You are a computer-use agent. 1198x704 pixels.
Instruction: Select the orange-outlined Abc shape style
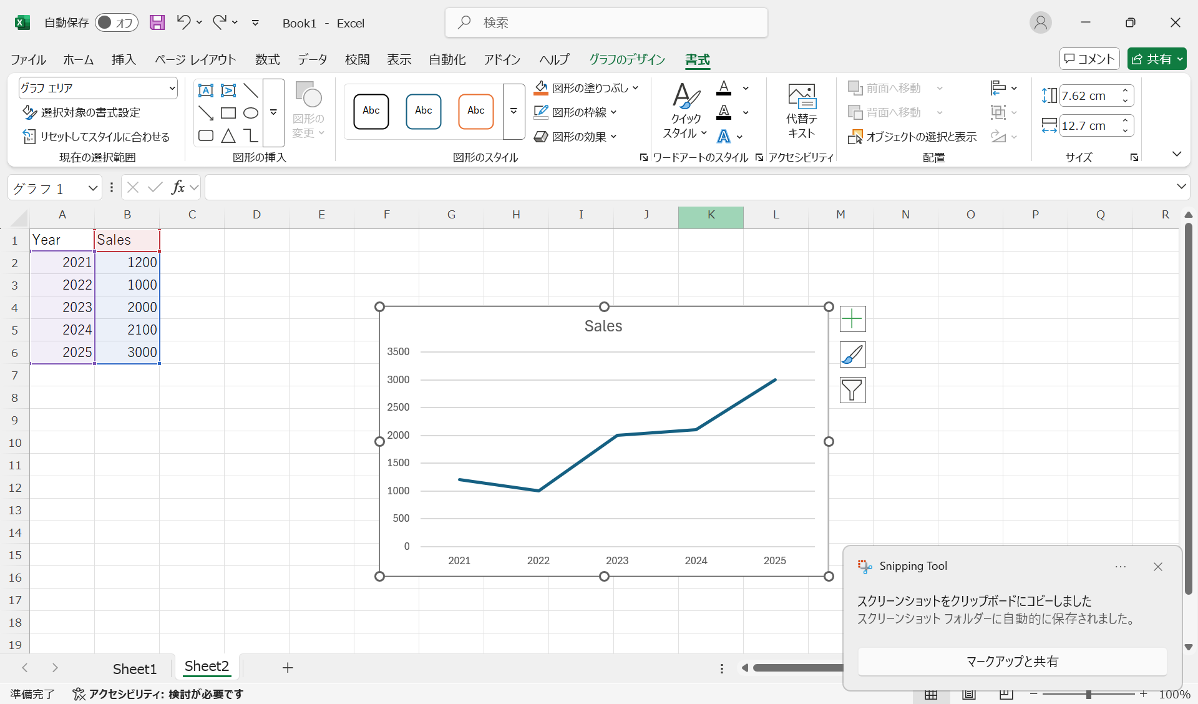(475, 111)
